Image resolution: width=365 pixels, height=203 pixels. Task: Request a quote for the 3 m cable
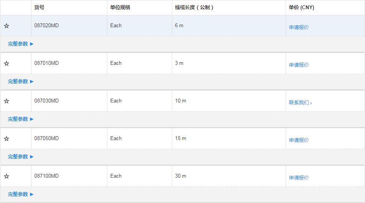tap(299, 65)
